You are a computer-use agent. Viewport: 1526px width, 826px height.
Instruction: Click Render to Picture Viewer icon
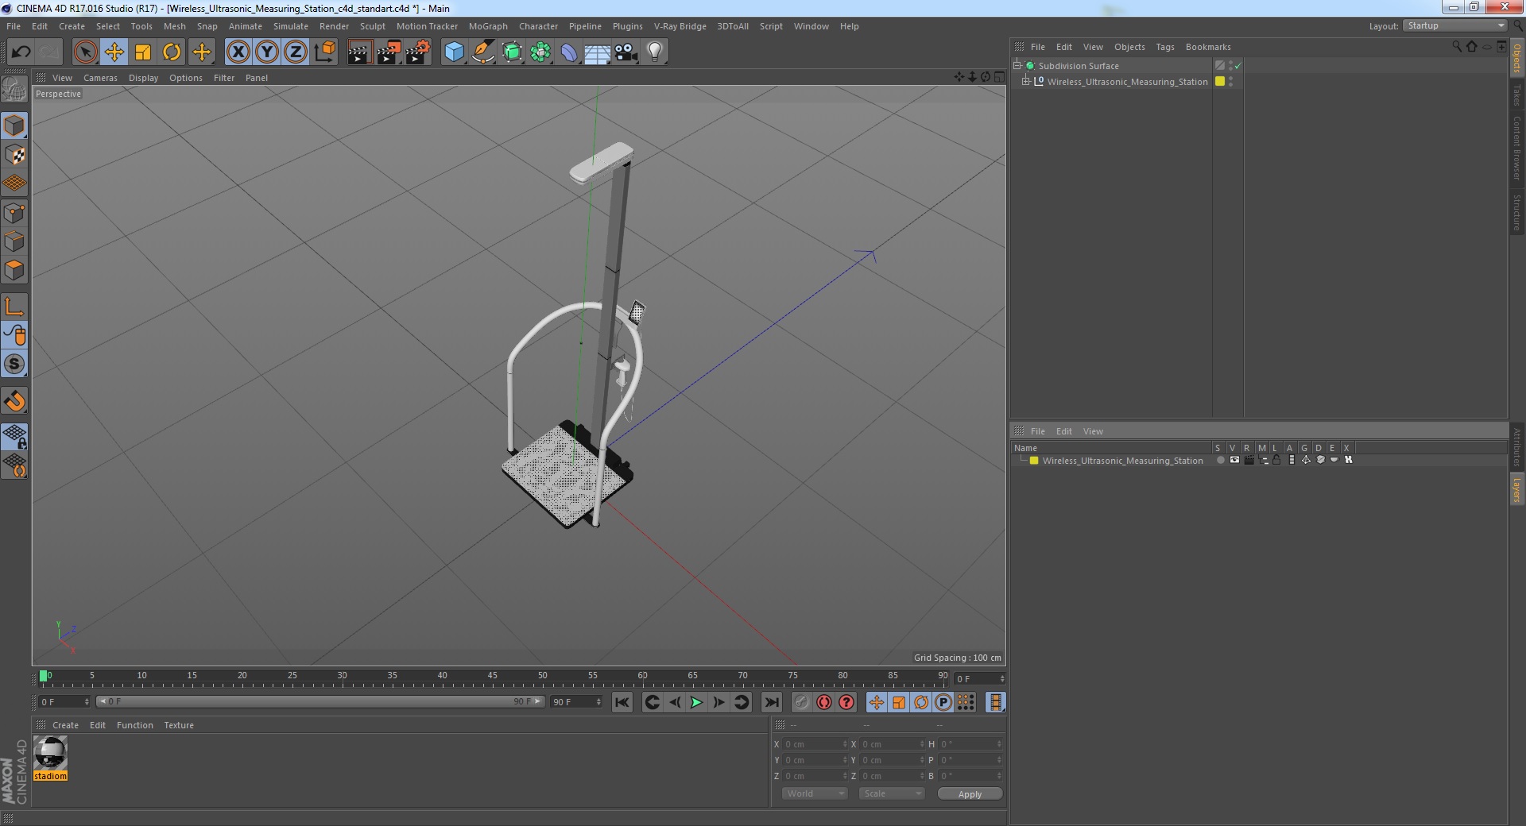tap(389, 52)
